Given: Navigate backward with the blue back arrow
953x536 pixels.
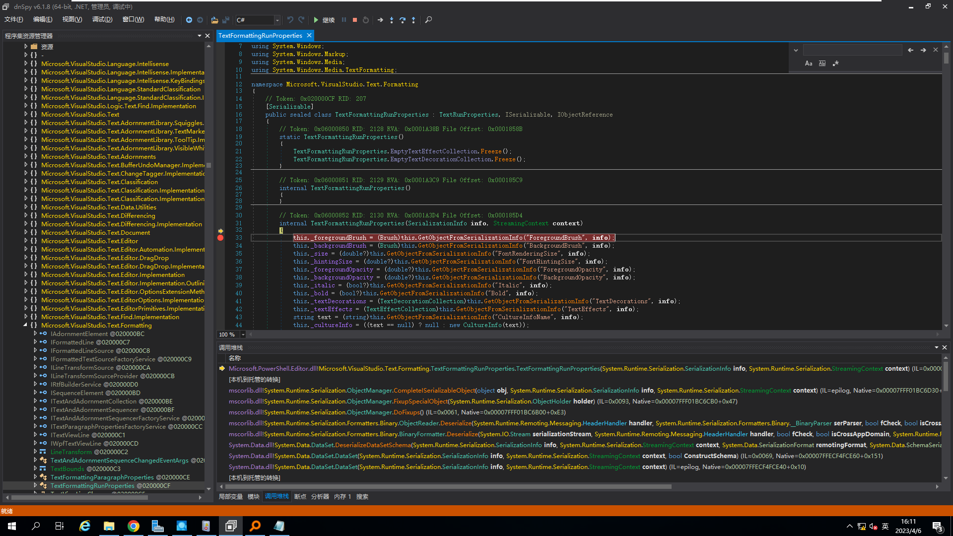Looking at the screenshot, I should (x=189, y=20).
